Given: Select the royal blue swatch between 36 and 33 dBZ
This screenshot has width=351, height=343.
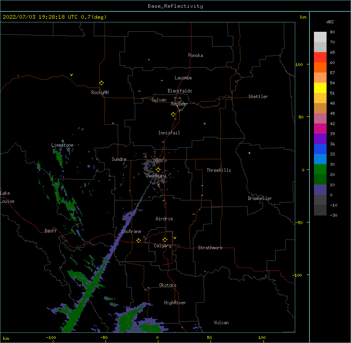Looking at the screenshot, I should (x=320, y=149).
